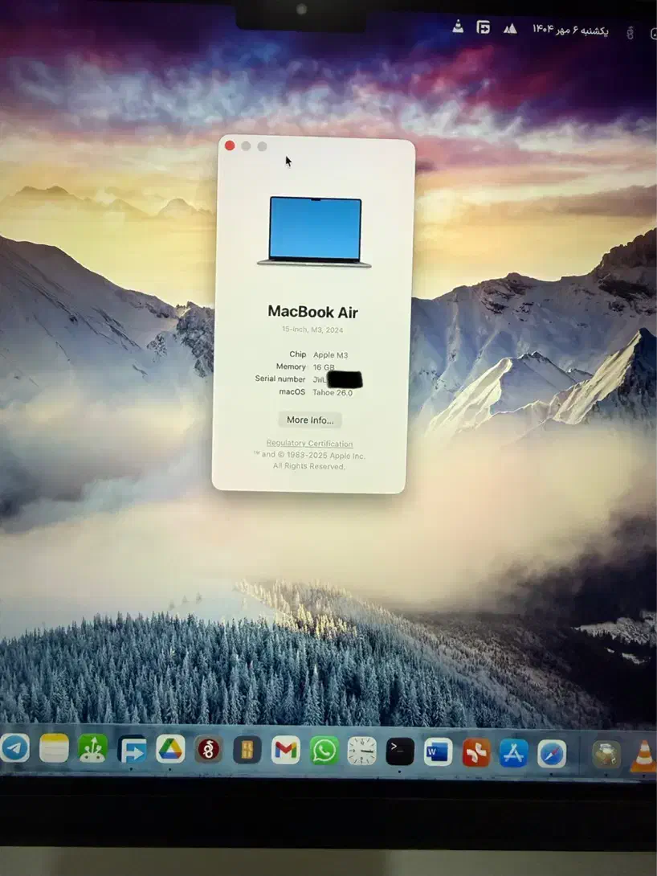This screenshot has height=876, width=657.
Task: Launch Safari from the Dock
Action: (x=552, y=754)
